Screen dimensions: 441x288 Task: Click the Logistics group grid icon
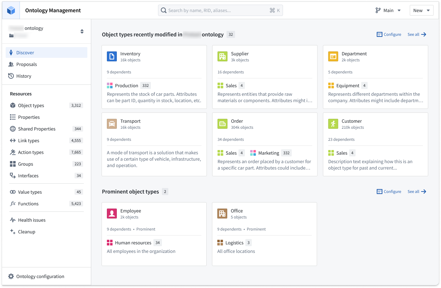coord(220,243)
